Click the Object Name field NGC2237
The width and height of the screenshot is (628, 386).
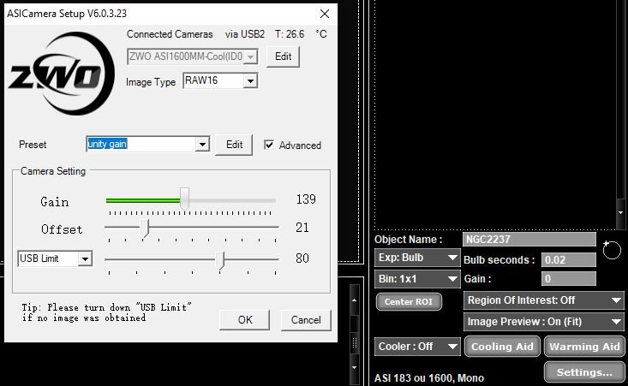tap(529, 239)
